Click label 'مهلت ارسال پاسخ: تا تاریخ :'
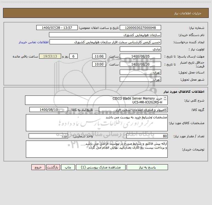The image size is (212, 205). tap(184, 56)
